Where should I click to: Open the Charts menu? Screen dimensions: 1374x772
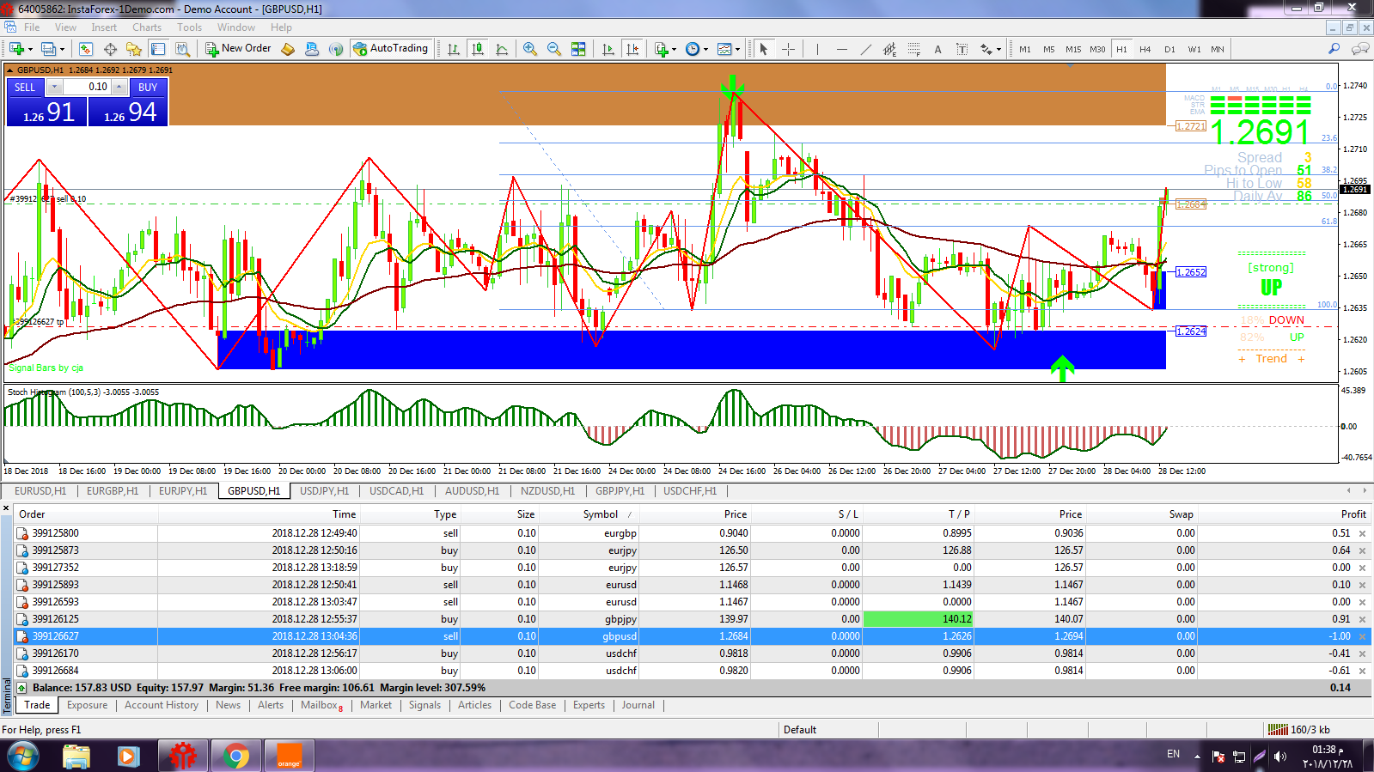point(147,27)
